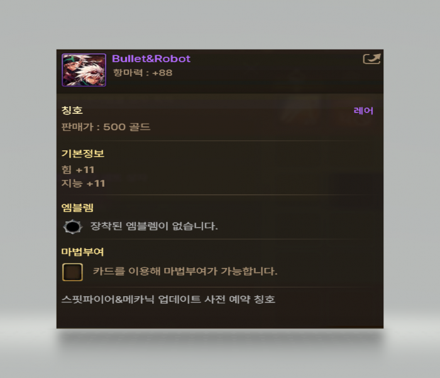Screen dimensions: 440x378
Task: Click the 지능 +11 stat line
Action: (x=83, y=184)
